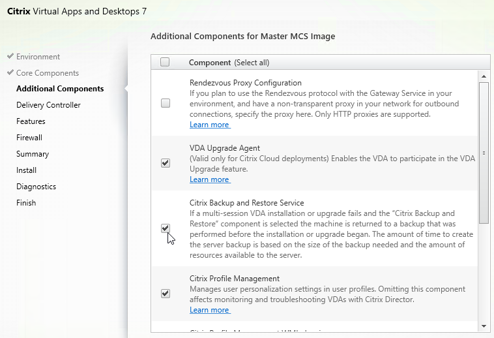The height and width of the screenshot is (338, 494).
Task: Select the Firewall step
Action: pos(29,138)
